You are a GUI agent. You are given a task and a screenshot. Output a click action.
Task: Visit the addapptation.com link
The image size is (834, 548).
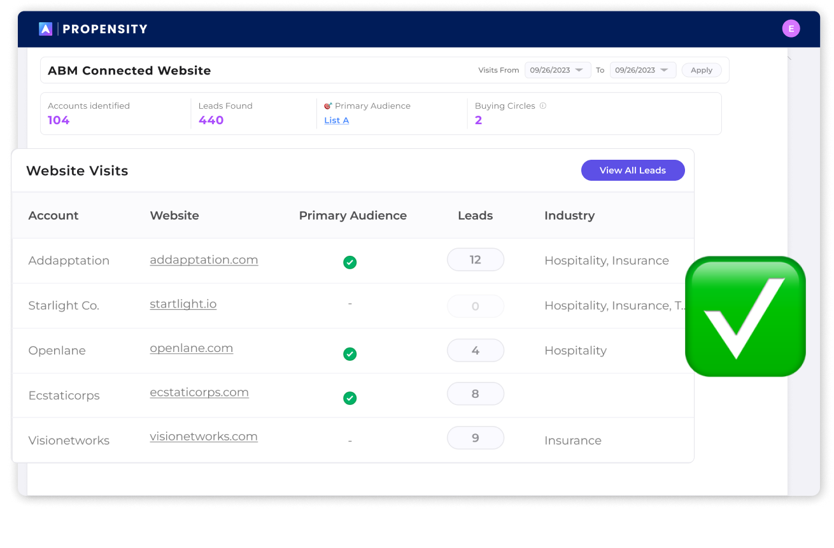(204, 260)
